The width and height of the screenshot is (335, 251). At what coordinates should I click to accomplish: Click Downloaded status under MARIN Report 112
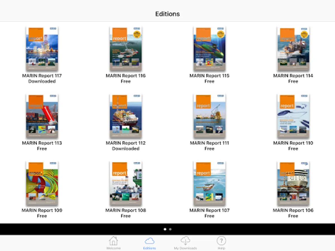coord(126,149)
